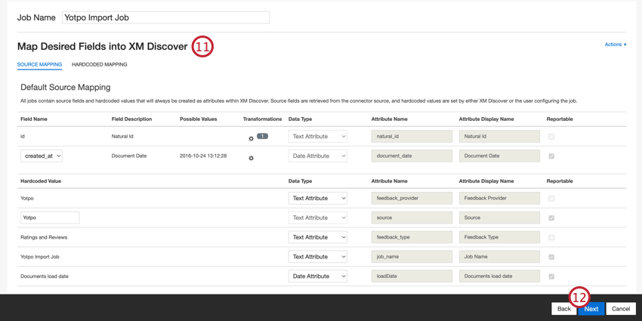Click the loadDate attribute name field
The image size is (642, 321).
pos(412,276)
